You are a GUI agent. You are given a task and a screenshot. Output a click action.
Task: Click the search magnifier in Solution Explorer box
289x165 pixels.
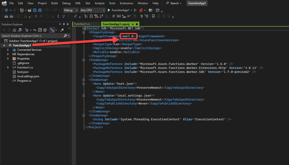pyautogui.click(x=65, y=36)
